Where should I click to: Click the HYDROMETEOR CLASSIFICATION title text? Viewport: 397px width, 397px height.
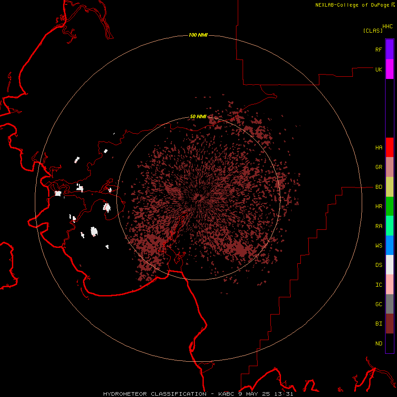[155, 394]
